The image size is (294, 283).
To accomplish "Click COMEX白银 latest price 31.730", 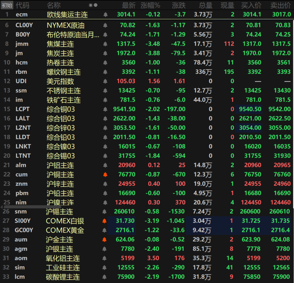I will [x=125, y=221].
